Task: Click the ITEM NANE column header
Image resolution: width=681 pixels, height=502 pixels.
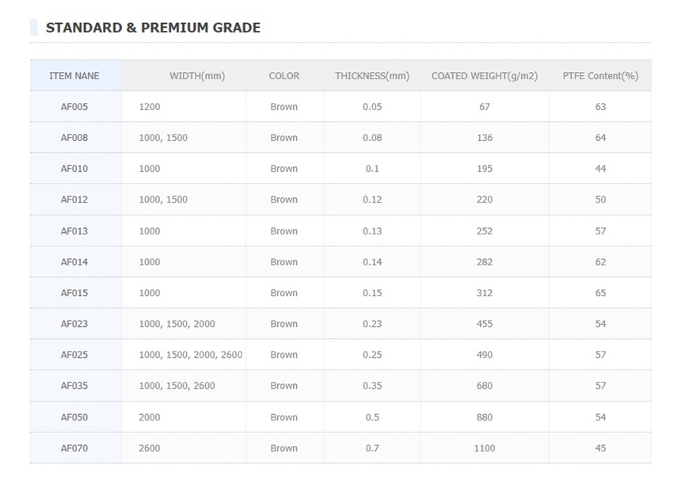Action: pos(74,76)
